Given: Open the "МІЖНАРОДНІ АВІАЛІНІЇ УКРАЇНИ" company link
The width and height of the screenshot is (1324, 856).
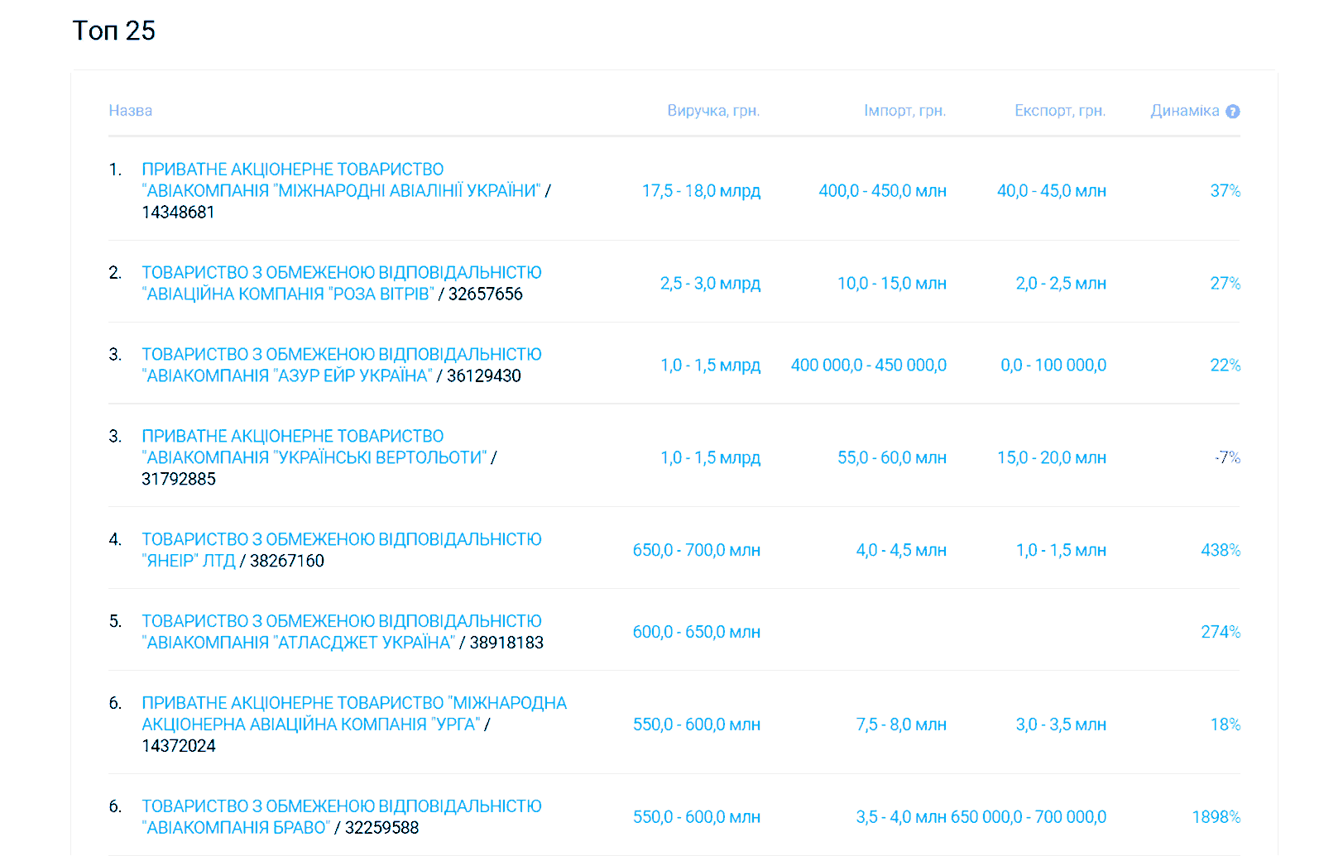Looking at the screenshot, I should point(341,180).
